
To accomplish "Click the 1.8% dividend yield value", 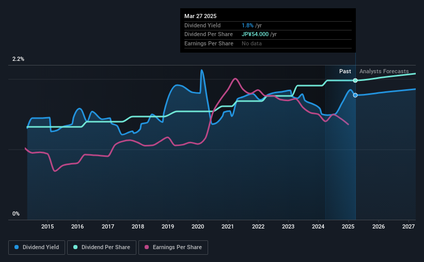I will click(247, 25).
